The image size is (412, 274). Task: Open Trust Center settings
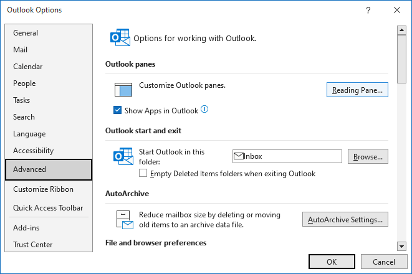49,245
